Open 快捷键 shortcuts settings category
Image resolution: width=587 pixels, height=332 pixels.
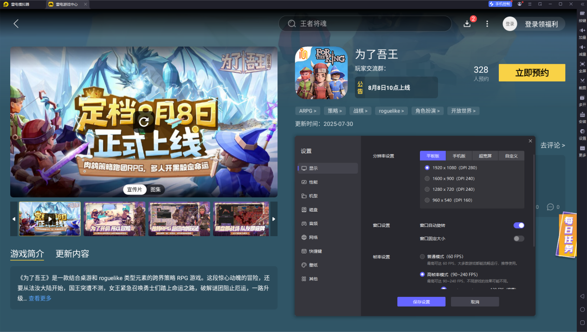point(328,251)
